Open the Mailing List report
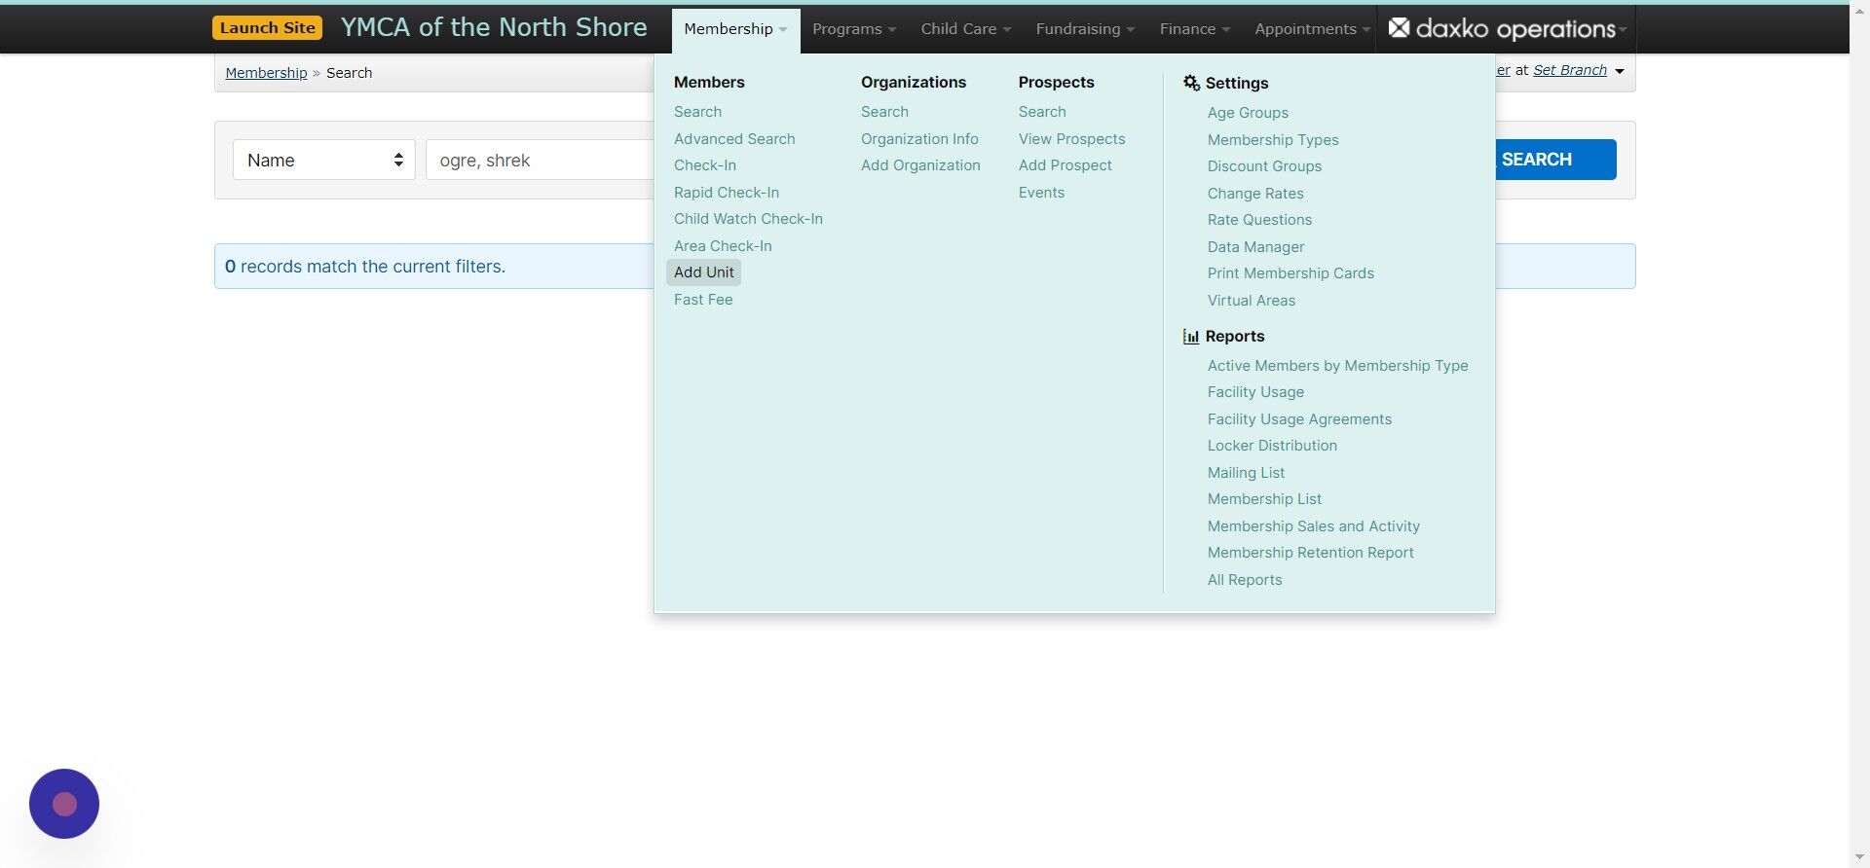 click(x=1246, y=473)
